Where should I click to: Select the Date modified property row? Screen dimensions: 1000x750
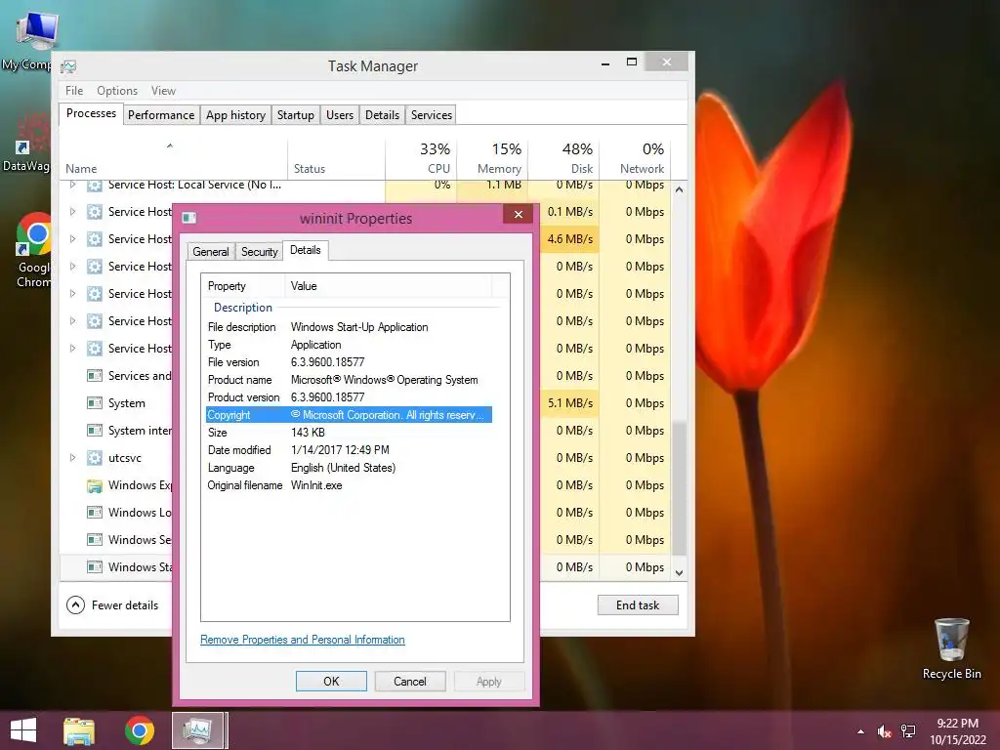[x=349, y=450]
